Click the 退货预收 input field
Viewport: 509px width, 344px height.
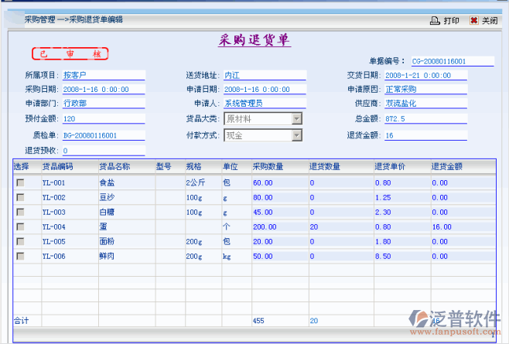point(103,151)
